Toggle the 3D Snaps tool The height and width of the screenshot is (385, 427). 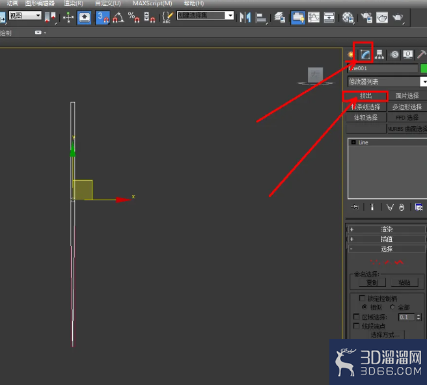pos(103,18)
